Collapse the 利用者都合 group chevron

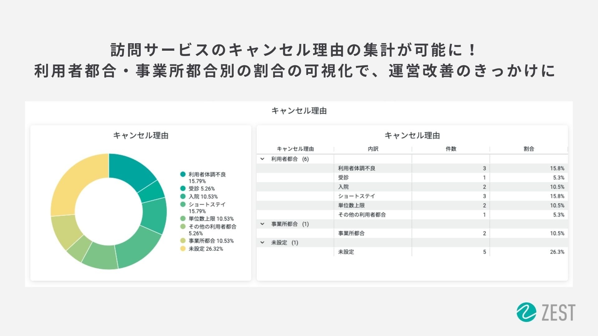(262, 159)
